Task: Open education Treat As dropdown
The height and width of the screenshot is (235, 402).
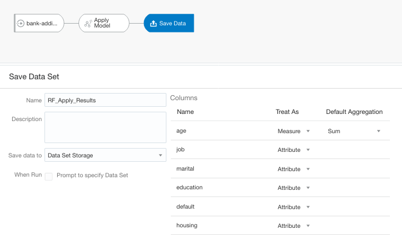Action: pos(294,188)
